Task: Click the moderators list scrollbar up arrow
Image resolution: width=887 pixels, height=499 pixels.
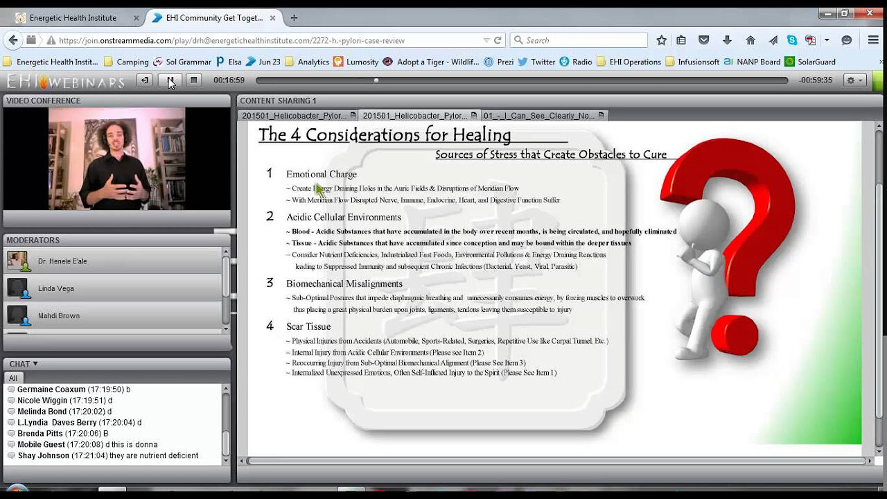Action: pos(226,252)
